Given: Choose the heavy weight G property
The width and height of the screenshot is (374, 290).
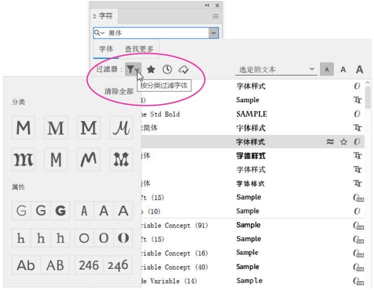Looking at the screenshot, I should (x=61, y=211).
